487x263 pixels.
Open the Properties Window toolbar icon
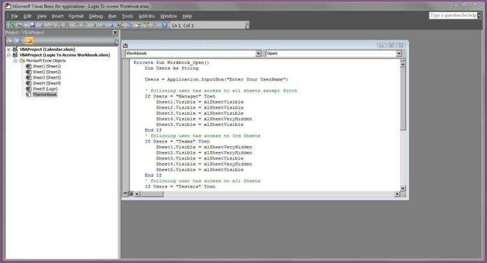click(138, 25)
